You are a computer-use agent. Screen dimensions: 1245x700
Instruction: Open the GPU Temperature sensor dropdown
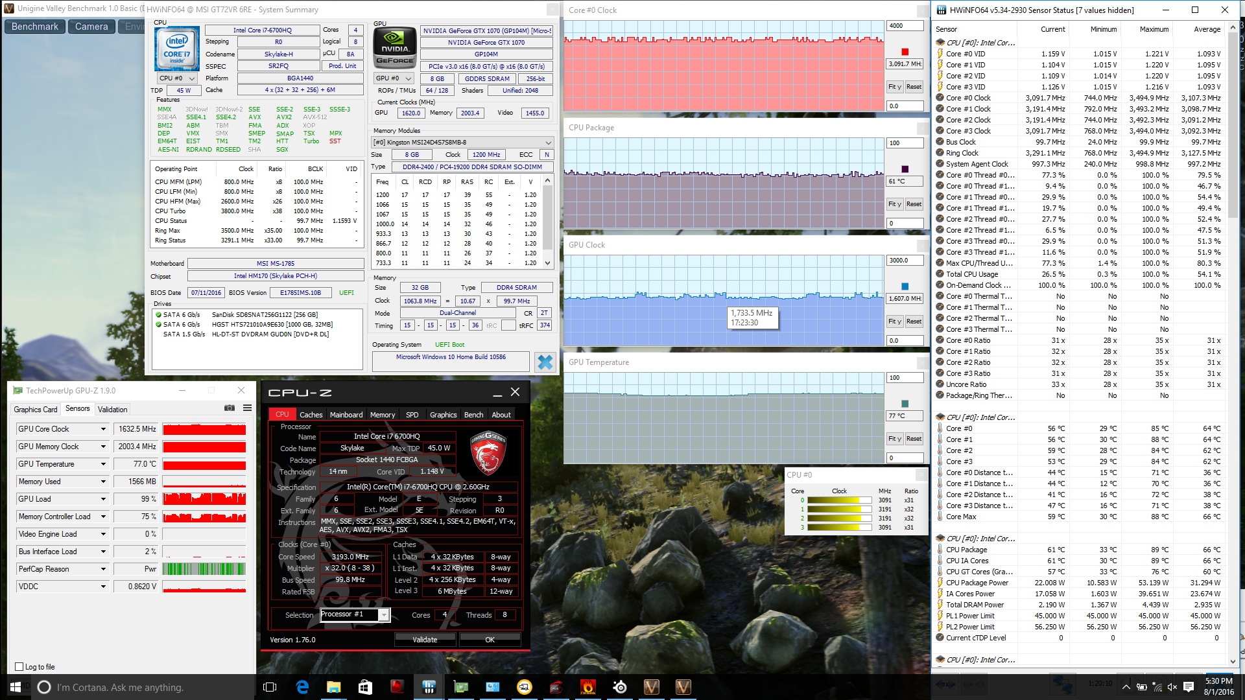tap(103, 464)
